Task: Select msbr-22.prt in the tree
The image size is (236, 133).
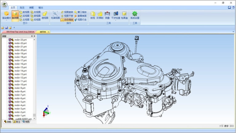Action: click(x=21, y=43)
